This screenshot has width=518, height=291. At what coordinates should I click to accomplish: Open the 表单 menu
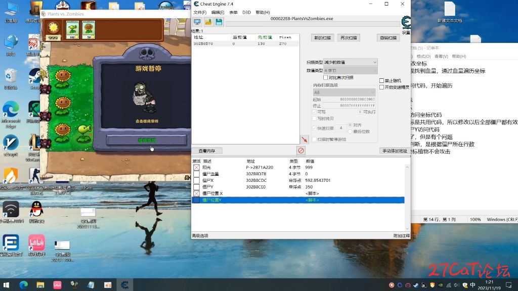click(233, 12)
